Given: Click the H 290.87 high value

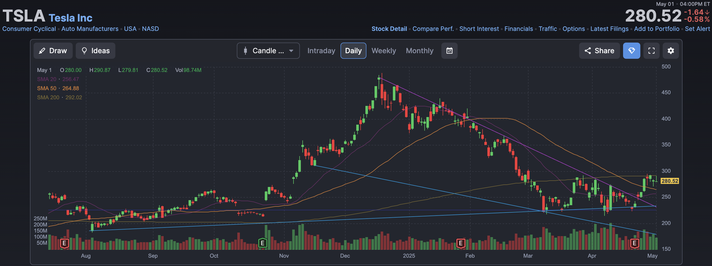Looking at the screenshot, I should tap(100, 70).
